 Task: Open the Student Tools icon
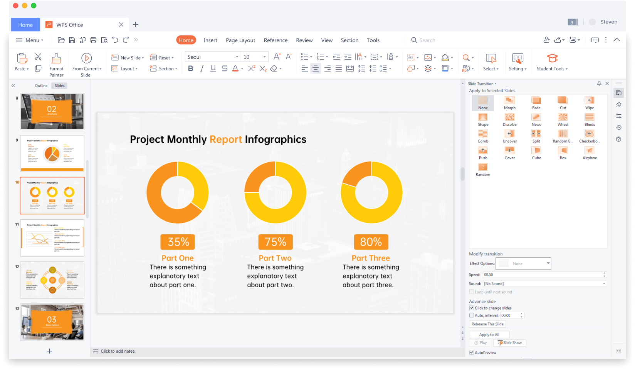[x=552, y=58]
